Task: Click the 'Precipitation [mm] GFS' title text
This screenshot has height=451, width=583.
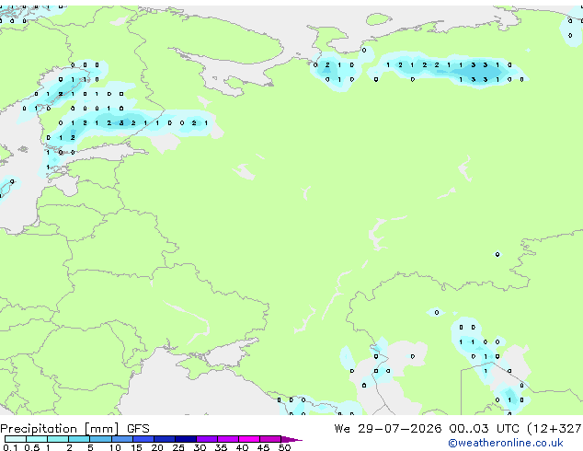Action: click(74, 429)
